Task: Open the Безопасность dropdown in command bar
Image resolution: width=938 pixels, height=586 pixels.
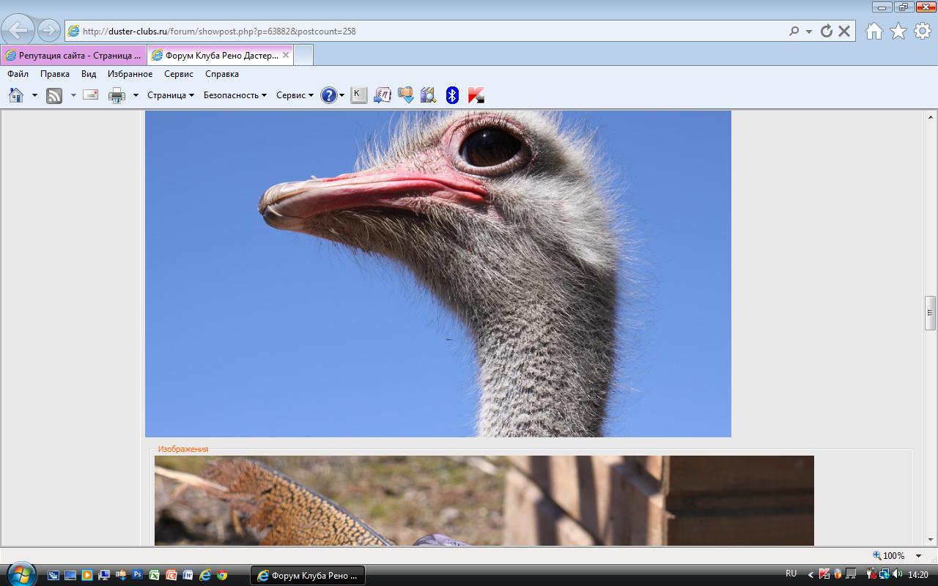Action: 234,95
